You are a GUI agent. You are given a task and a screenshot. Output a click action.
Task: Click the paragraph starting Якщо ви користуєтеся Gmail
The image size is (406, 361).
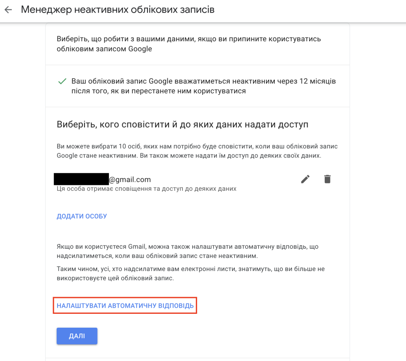(188, 251)
